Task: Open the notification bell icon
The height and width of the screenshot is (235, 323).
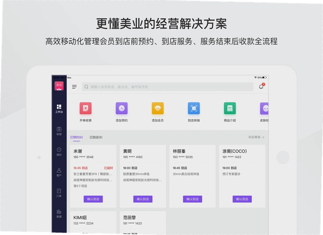Action: 261,87
